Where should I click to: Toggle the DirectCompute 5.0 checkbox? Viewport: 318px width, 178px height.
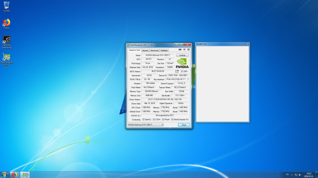172,119
